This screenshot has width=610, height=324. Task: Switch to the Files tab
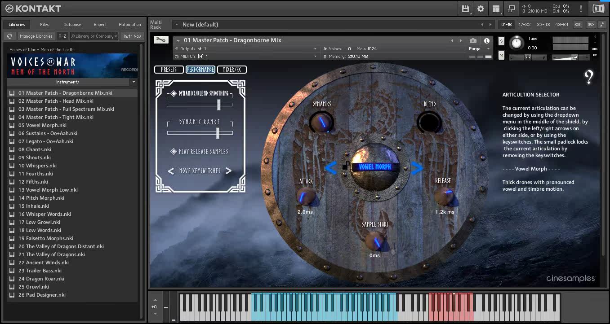pos(44,25)
